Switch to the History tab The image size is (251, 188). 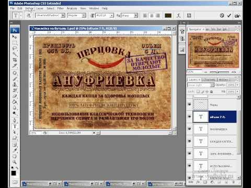tap(223, 80)
